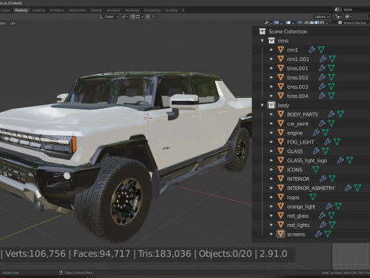
Task: Collapse the body collection
Action: [x=262, y=105]
